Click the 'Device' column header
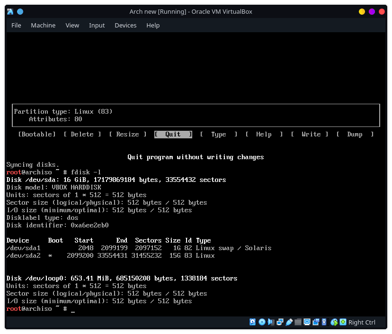The height and width of the screenshot is (334, 392). click(x=18, y=240)
